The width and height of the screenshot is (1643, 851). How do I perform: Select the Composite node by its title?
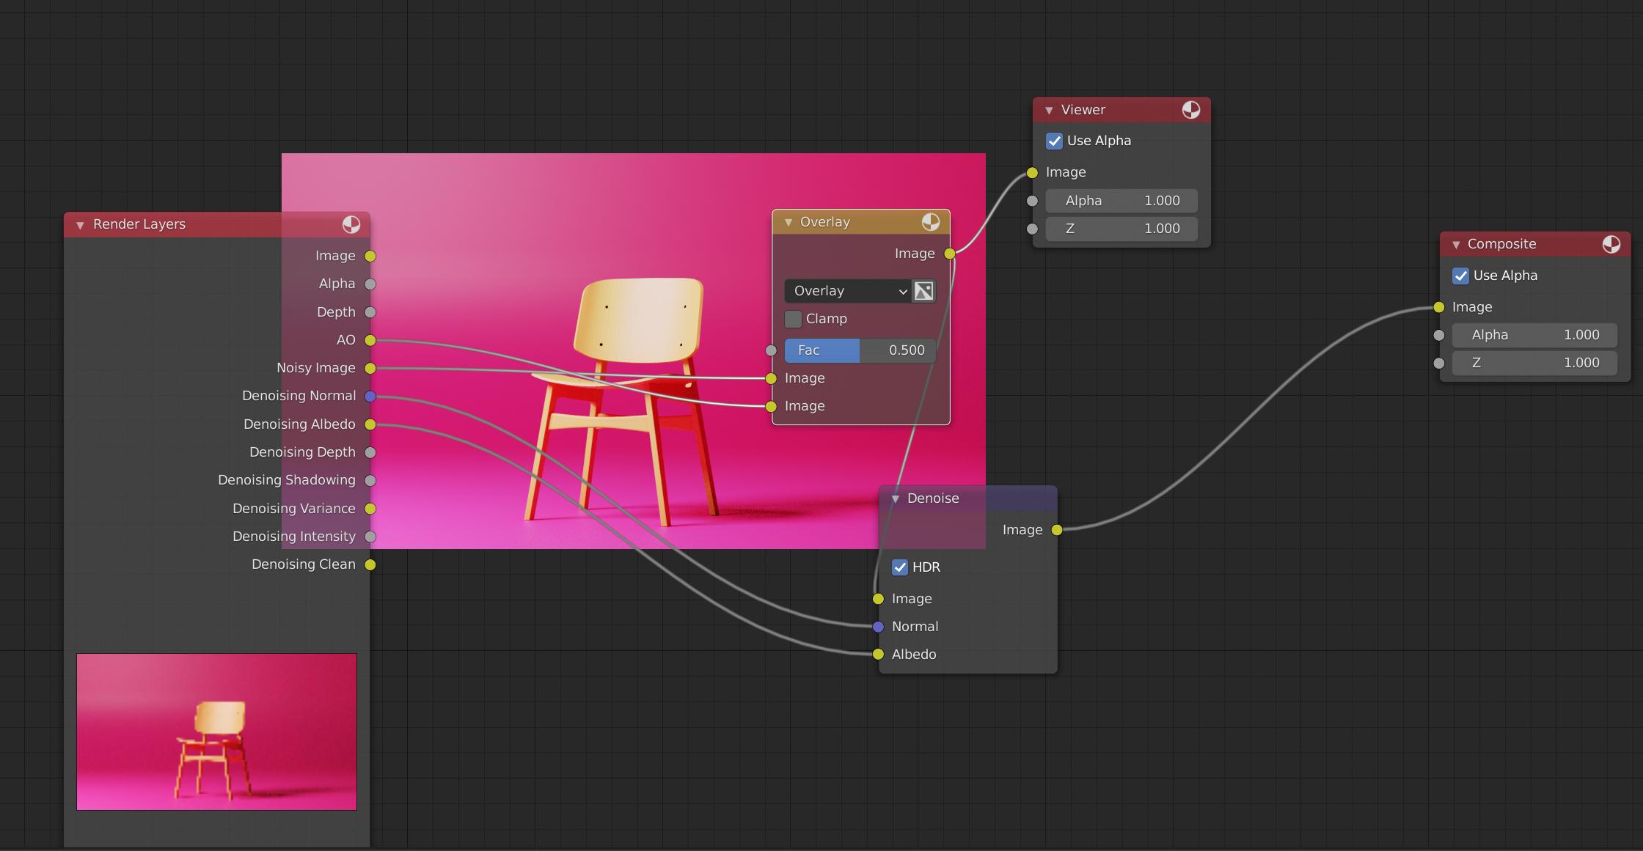click(x=1501, y=244)
